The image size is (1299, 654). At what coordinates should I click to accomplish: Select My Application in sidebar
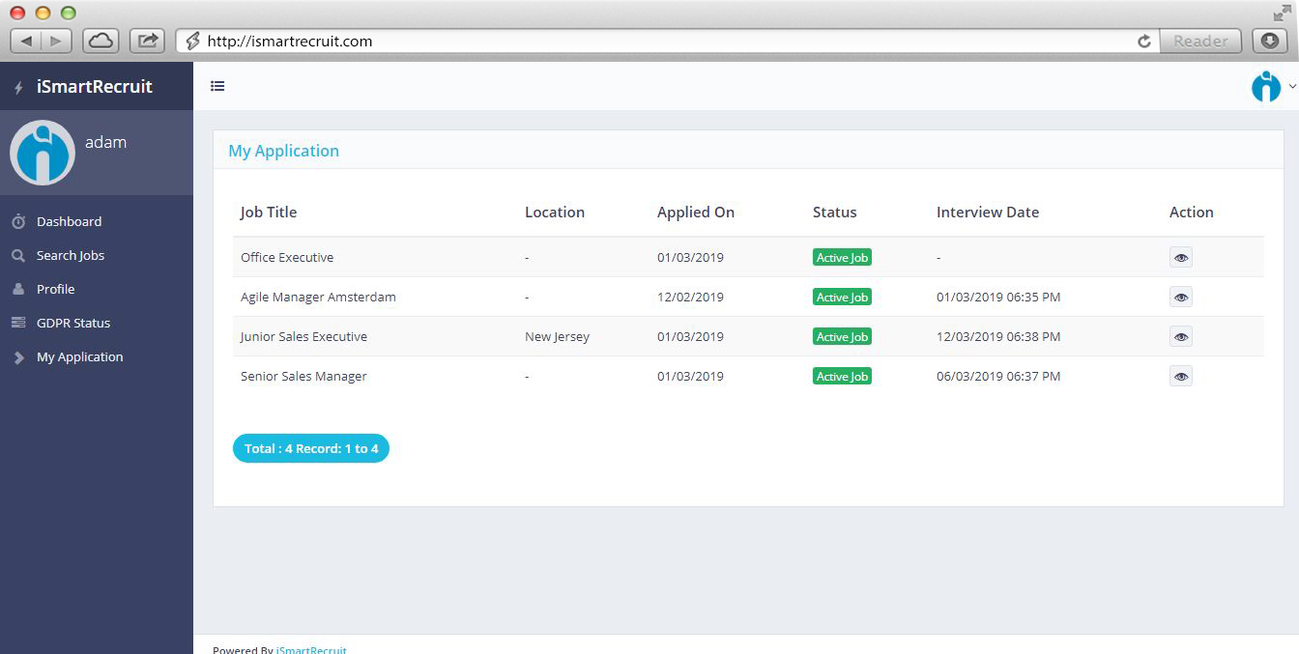[79, 356]
